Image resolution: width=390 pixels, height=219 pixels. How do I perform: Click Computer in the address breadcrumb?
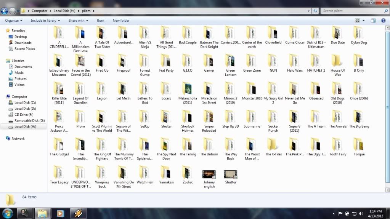[x=39, y=11]
